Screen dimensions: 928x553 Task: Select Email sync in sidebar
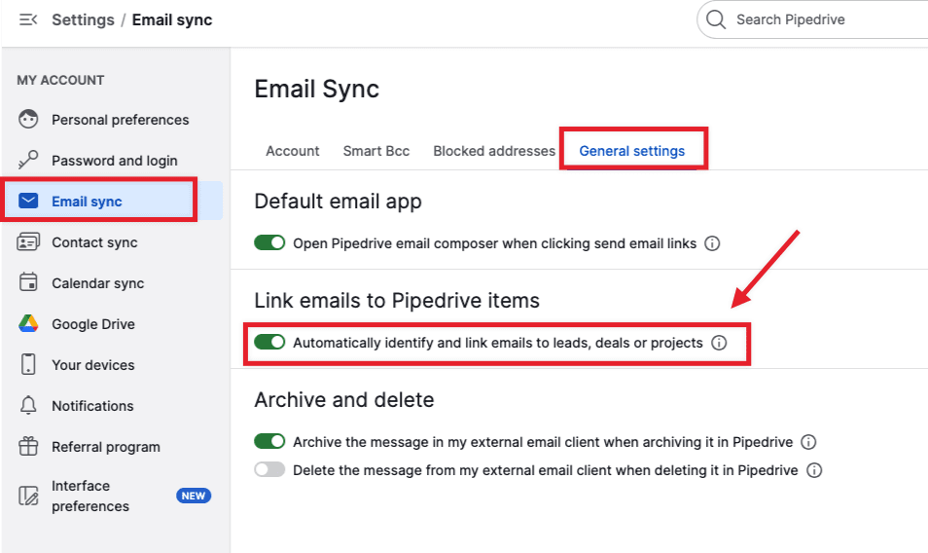87,202
